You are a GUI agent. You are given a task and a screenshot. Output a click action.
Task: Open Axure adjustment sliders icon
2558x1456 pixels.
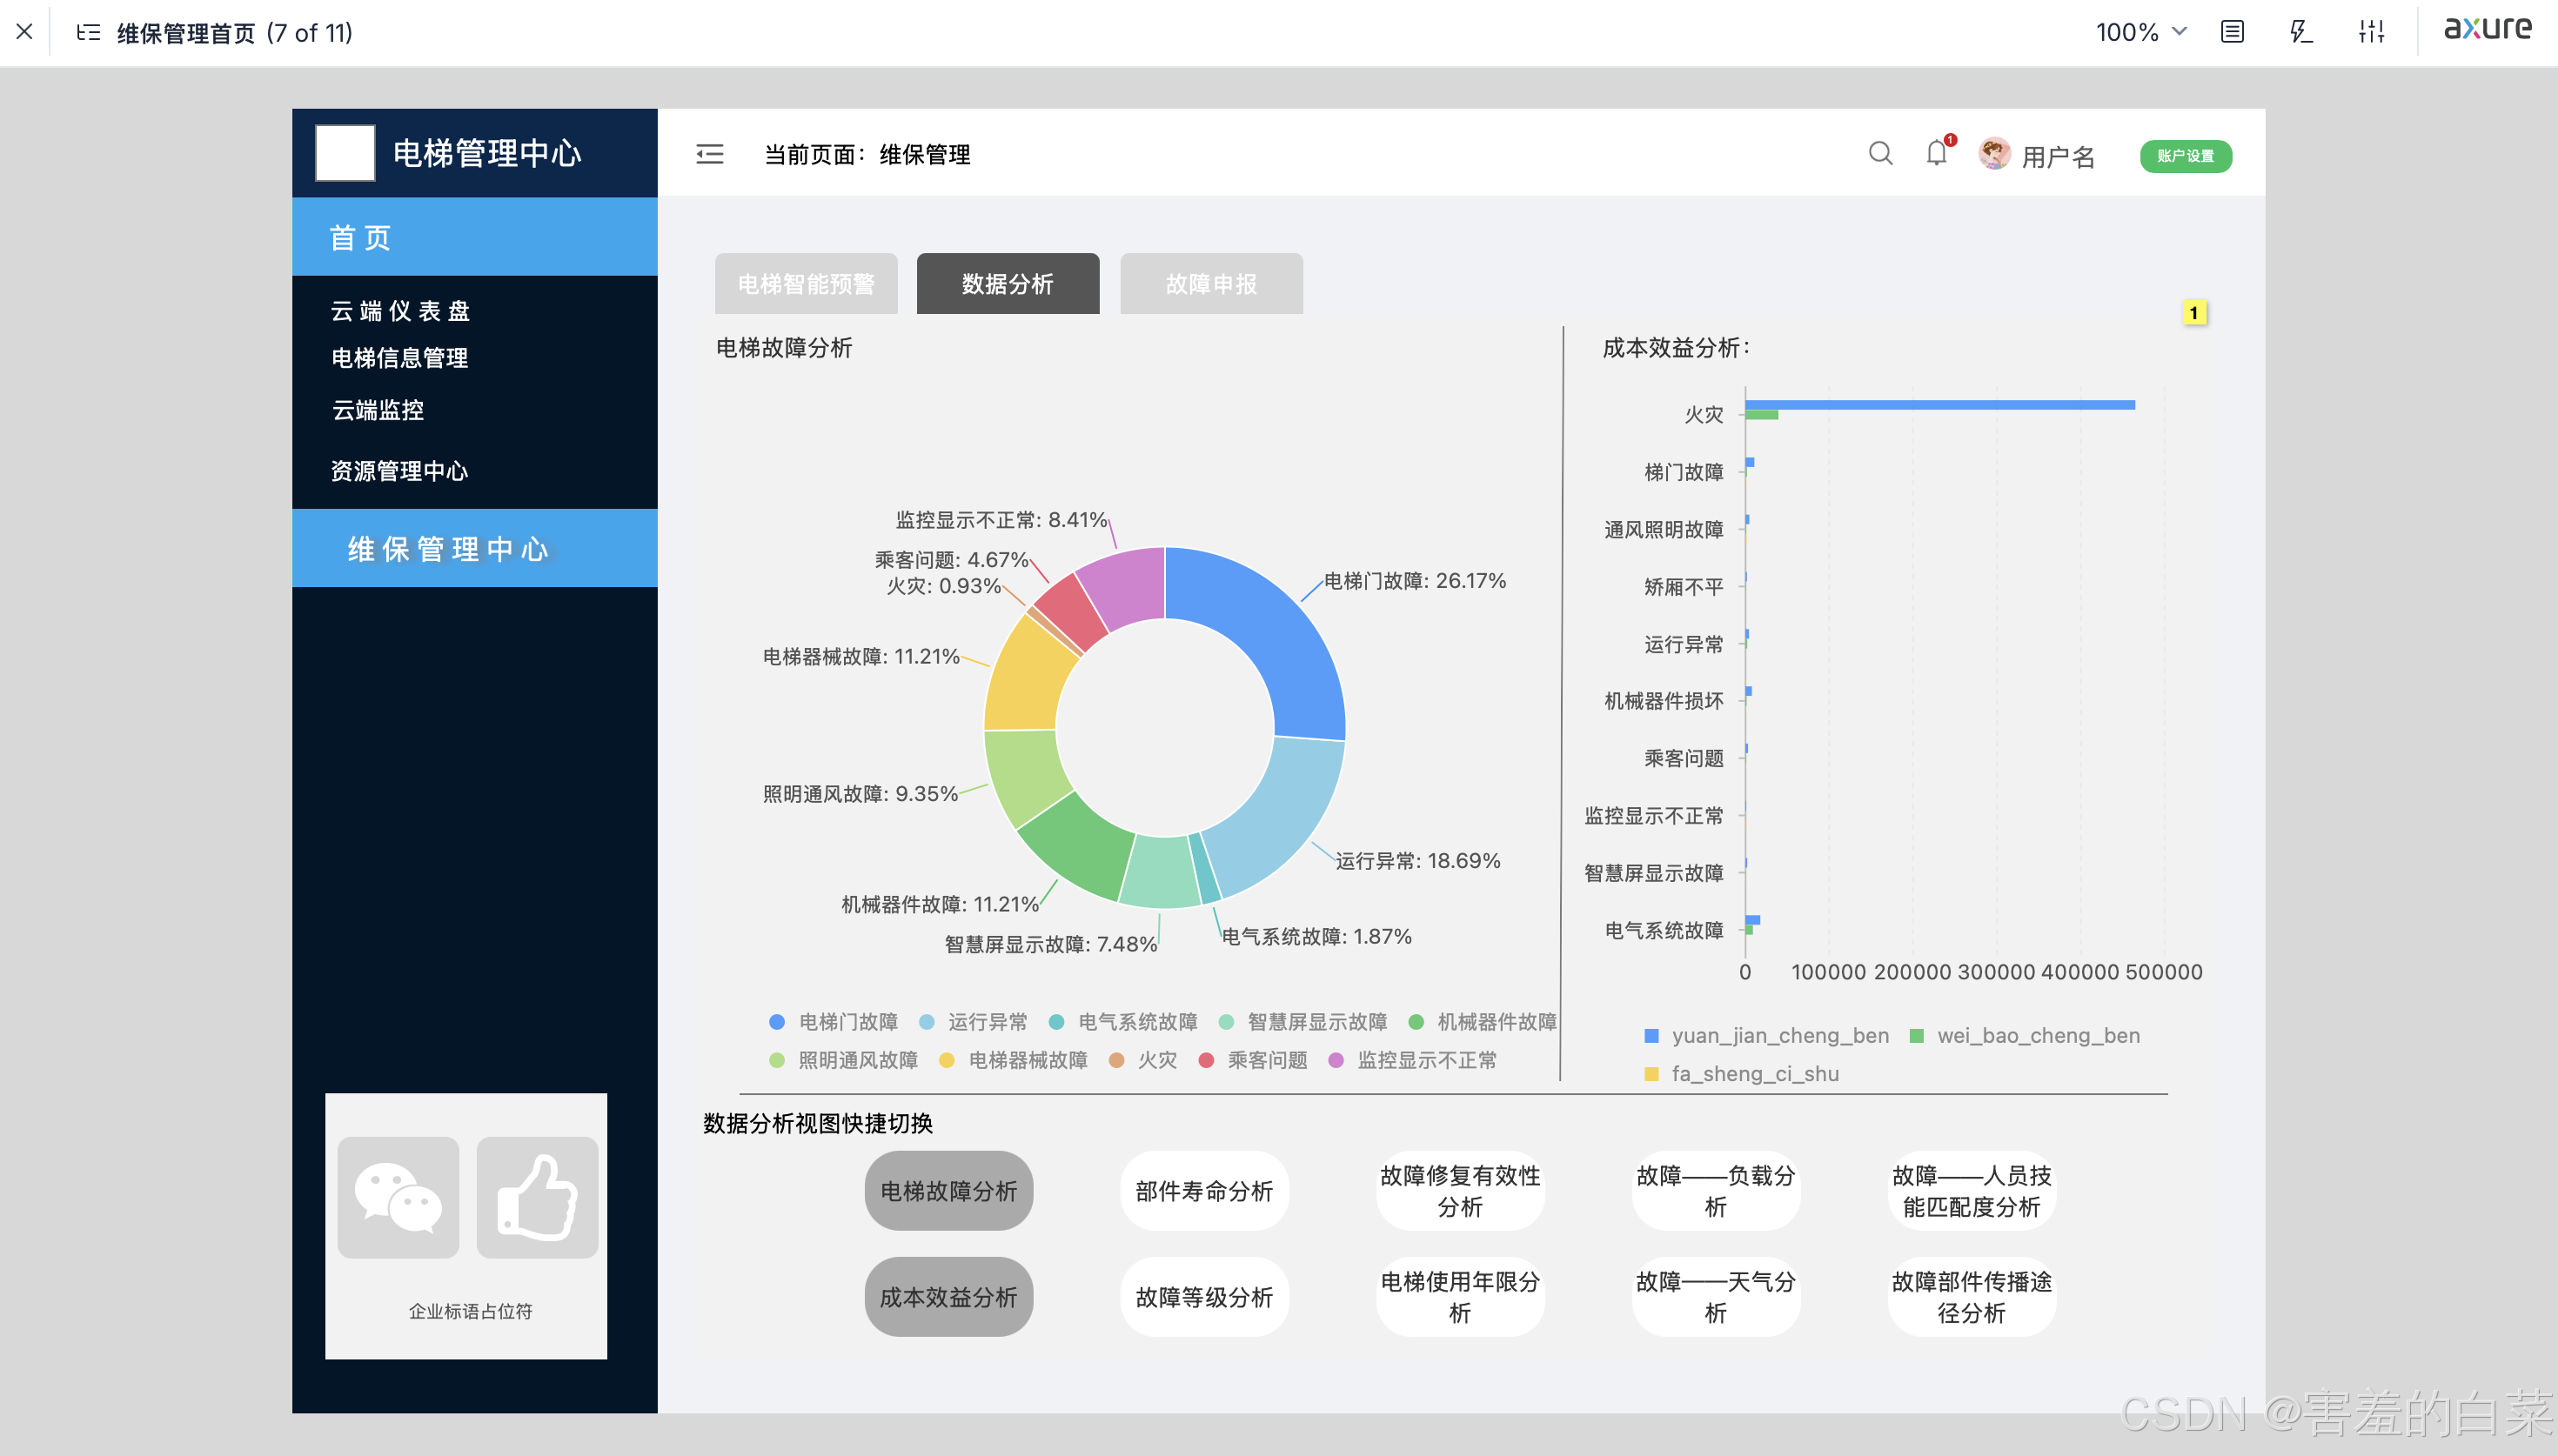coord(2371,32)
